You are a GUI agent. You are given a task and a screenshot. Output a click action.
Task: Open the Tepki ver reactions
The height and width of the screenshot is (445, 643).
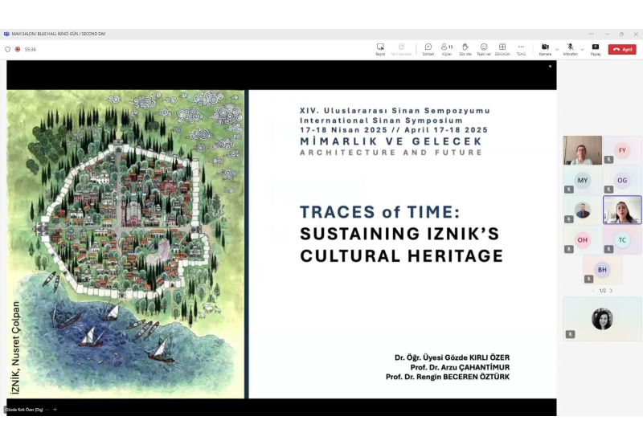(x=484, y=49)
